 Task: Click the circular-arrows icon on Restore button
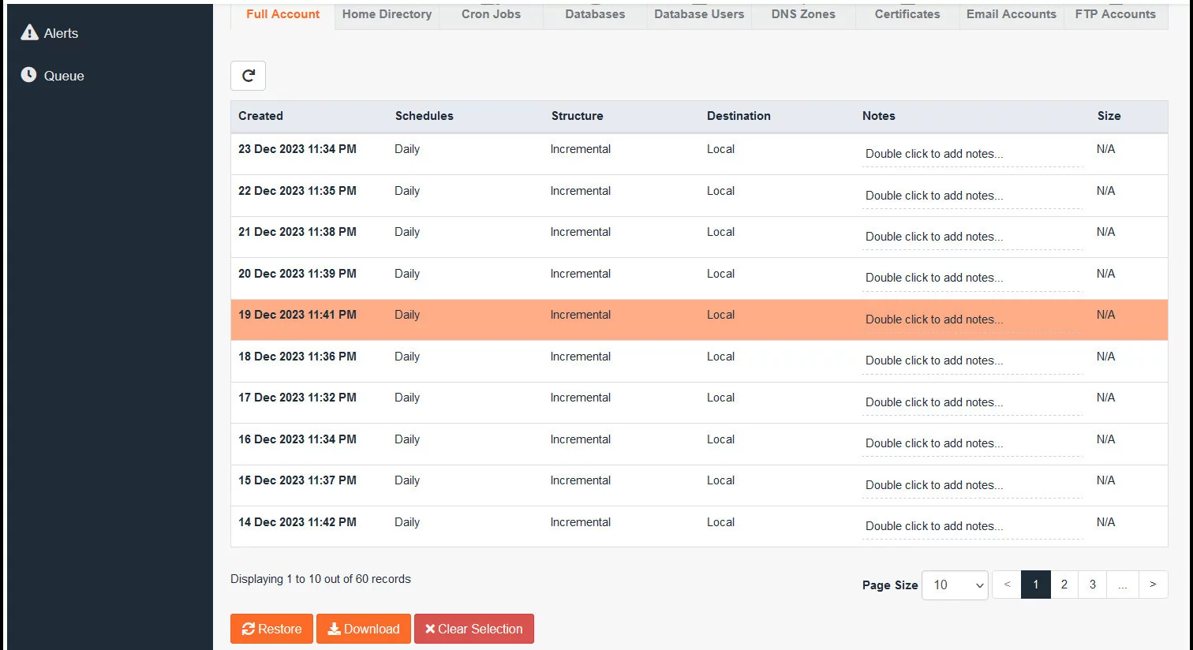[249, 629]
